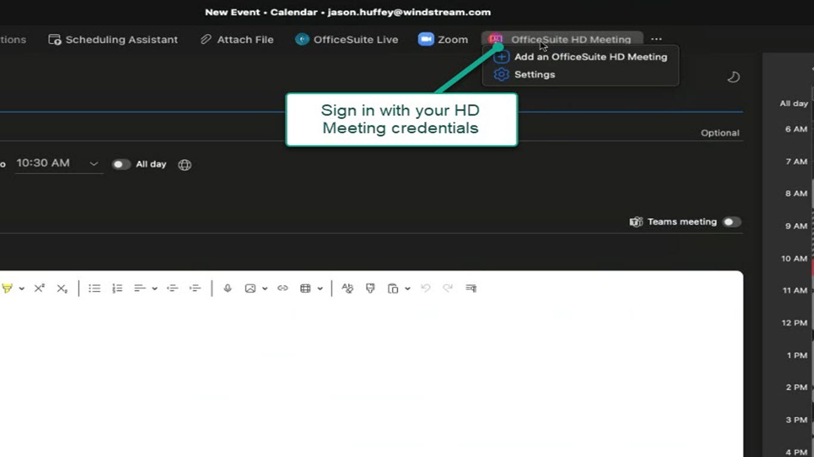Click the Optional attendees label

point(720,133)
